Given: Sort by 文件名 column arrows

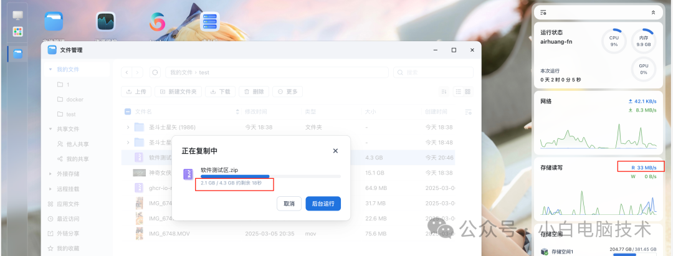Looking at the screenshot, I should [x=237, y=112].
